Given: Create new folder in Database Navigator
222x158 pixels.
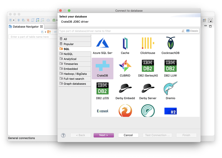Looking at the screenshot, I should 49,32.
